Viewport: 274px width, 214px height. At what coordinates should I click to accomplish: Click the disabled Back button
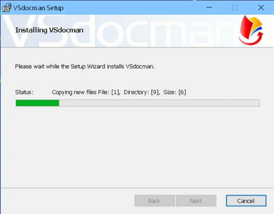tap(154, 201)
